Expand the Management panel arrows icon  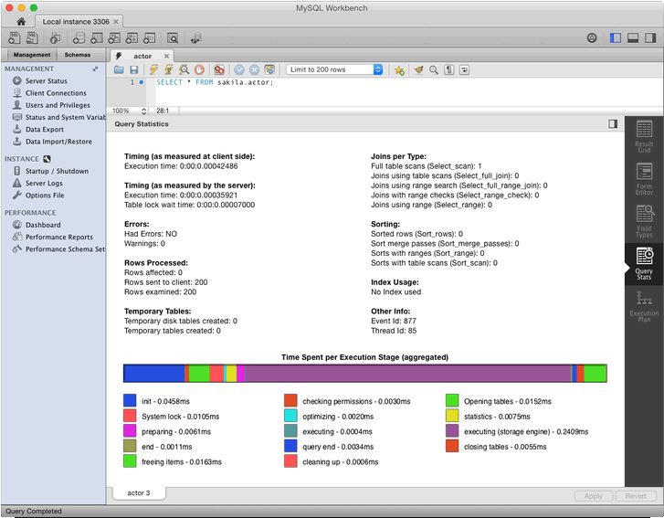(x=95, y=69)
